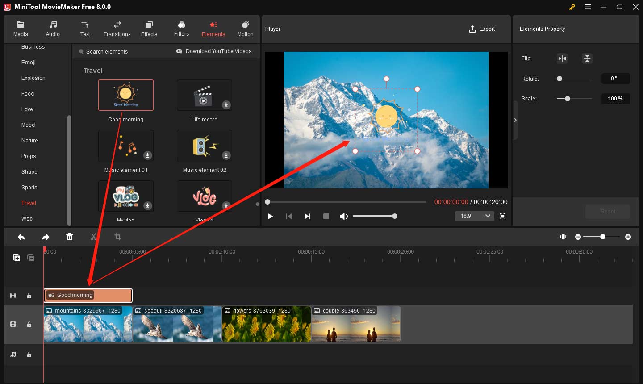This screenshot has height=384, width=643.
Task: Click the scissors Split tool
Action: 94,237
